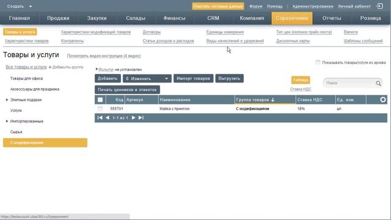Viewport: 391px width, 220px height.
Task: Go to previous page of table
Action: click(108, 118)
